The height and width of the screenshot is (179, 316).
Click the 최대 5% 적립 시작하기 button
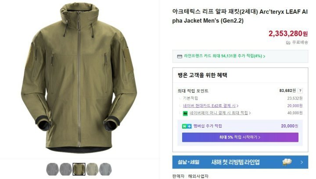click(240, 137)
